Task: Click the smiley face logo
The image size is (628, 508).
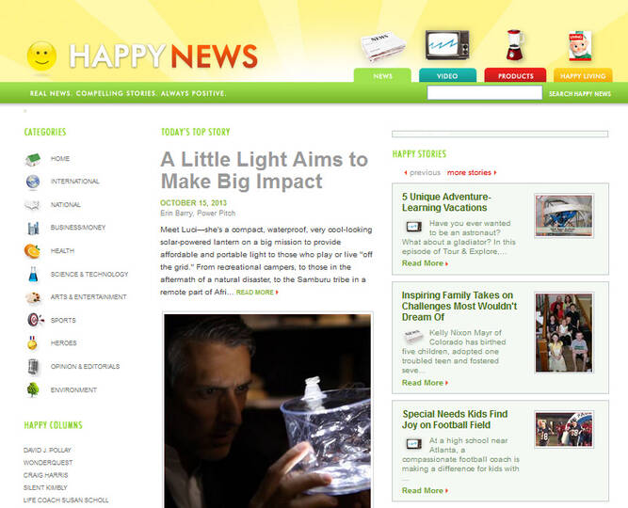Action: (x=41, y=56)
